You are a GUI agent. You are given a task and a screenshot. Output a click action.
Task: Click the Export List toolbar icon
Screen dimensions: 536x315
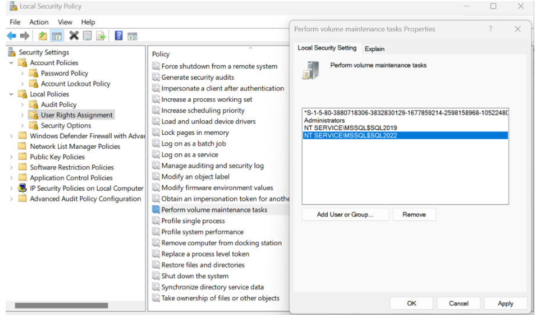(101, 36)
